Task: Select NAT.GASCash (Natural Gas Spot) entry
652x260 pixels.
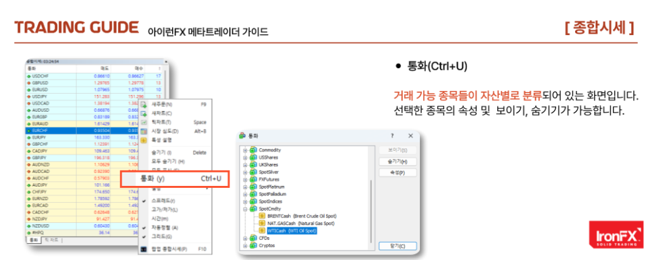Action: point(300,223)
